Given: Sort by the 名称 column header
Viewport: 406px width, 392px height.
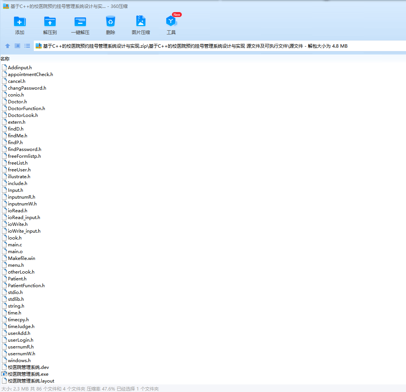Looking at the screenshot, I should tap(5, 59).
